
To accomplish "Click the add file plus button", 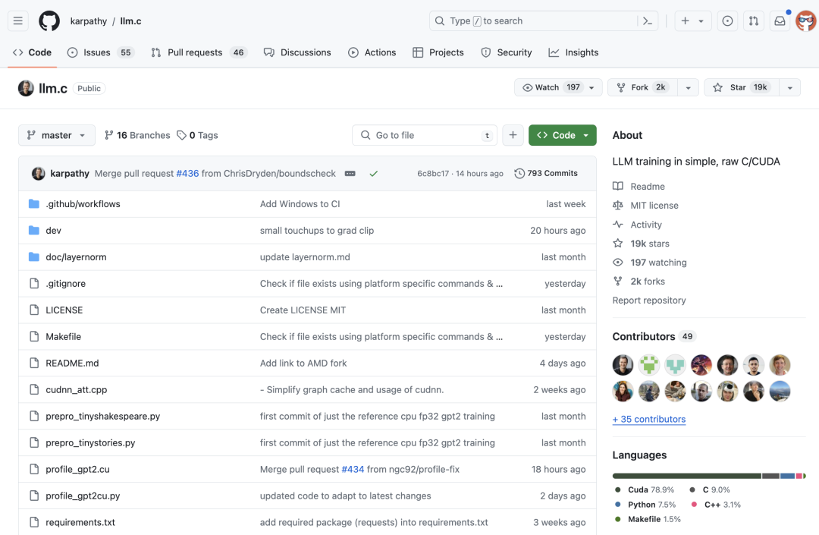I will point(513,135).
